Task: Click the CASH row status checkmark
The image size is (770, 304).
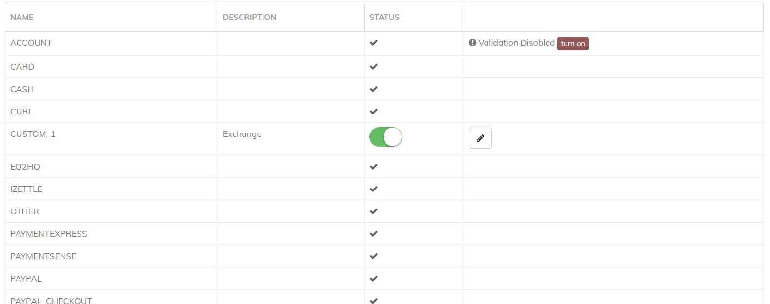Action: click(374, 89)
